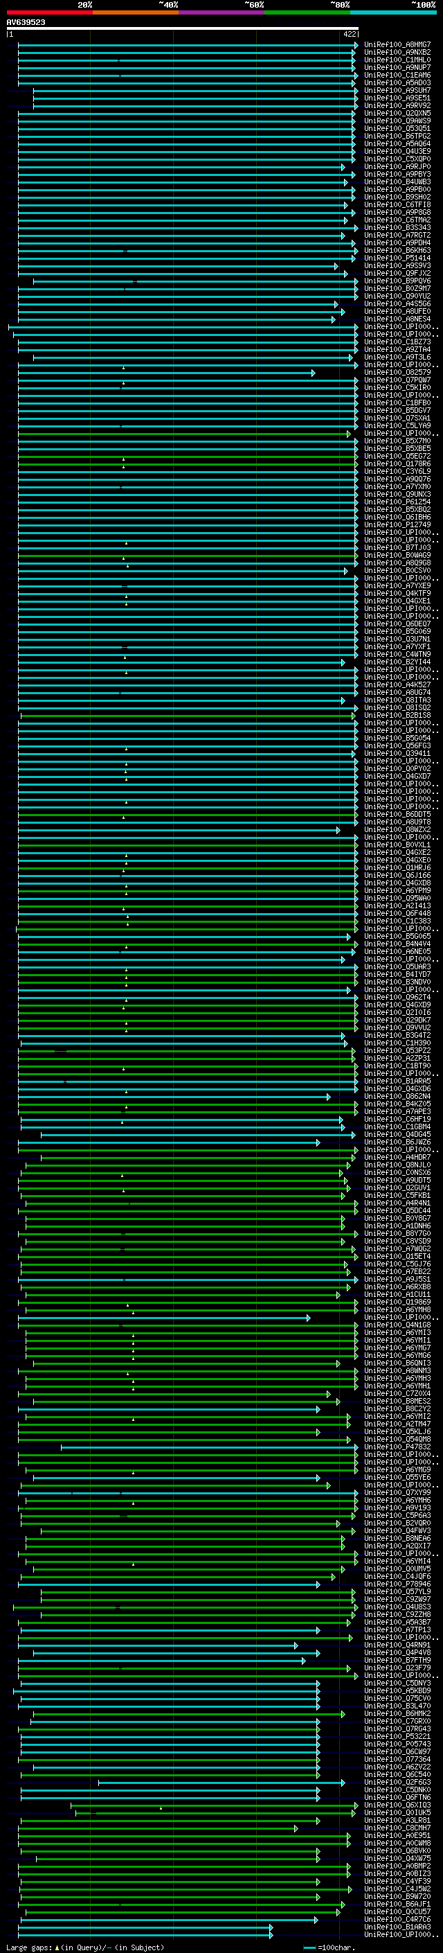Select label UniRef100_P53221
The height and width of the screenshot is (1953, 443).
(397, 1737)
